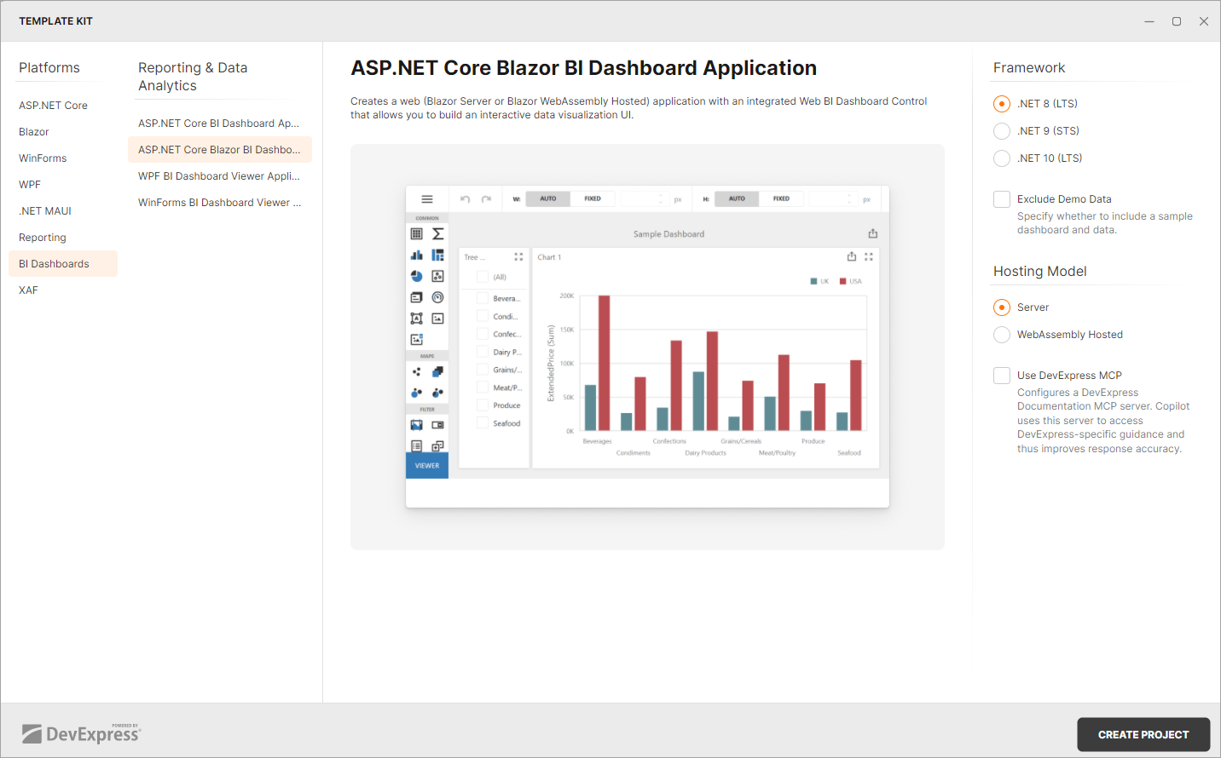Viewport: 1221px width, 758px height.
Task: Click the DevExpress logo at the bottom left
Action: tap(82, 731)
